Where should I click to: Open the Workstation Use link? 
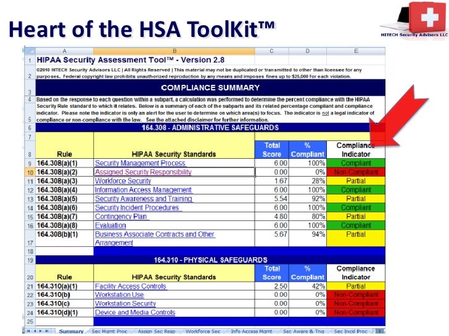pyautogui.click(x=120, y=295)
